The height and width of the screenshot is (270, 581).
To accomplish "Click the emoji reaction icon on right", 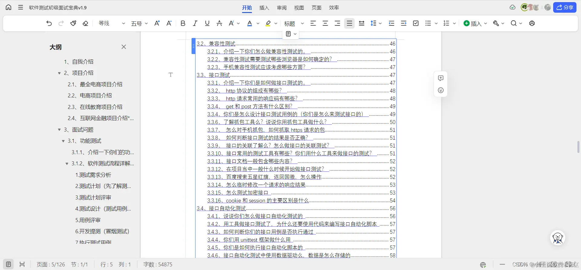I will [441, 90].
